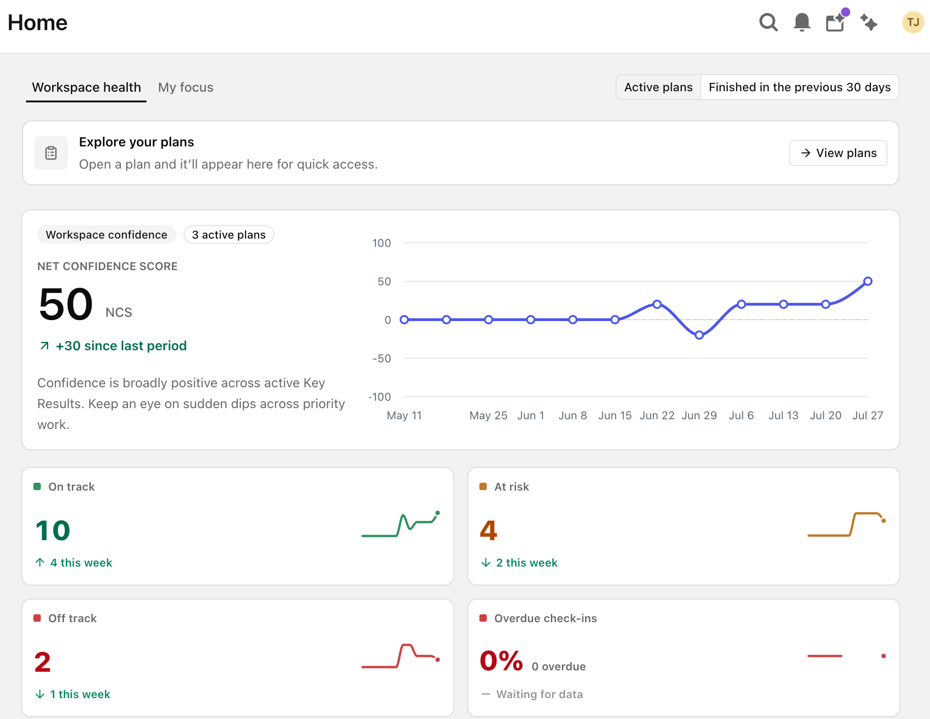Viewport: 930px width, 719px height.
Task: Click the up arrow beside '4 this week'
Action: tap(40, 562)
